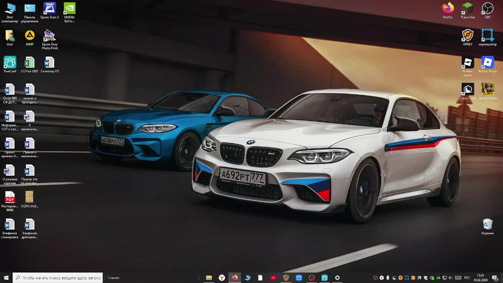
Task: Open the touch keyboard tray button
Action: pyautogui.click(x=458, y=278)
